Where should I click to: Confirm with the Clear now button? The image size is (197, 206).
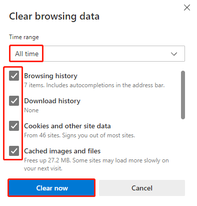(51, 188)
